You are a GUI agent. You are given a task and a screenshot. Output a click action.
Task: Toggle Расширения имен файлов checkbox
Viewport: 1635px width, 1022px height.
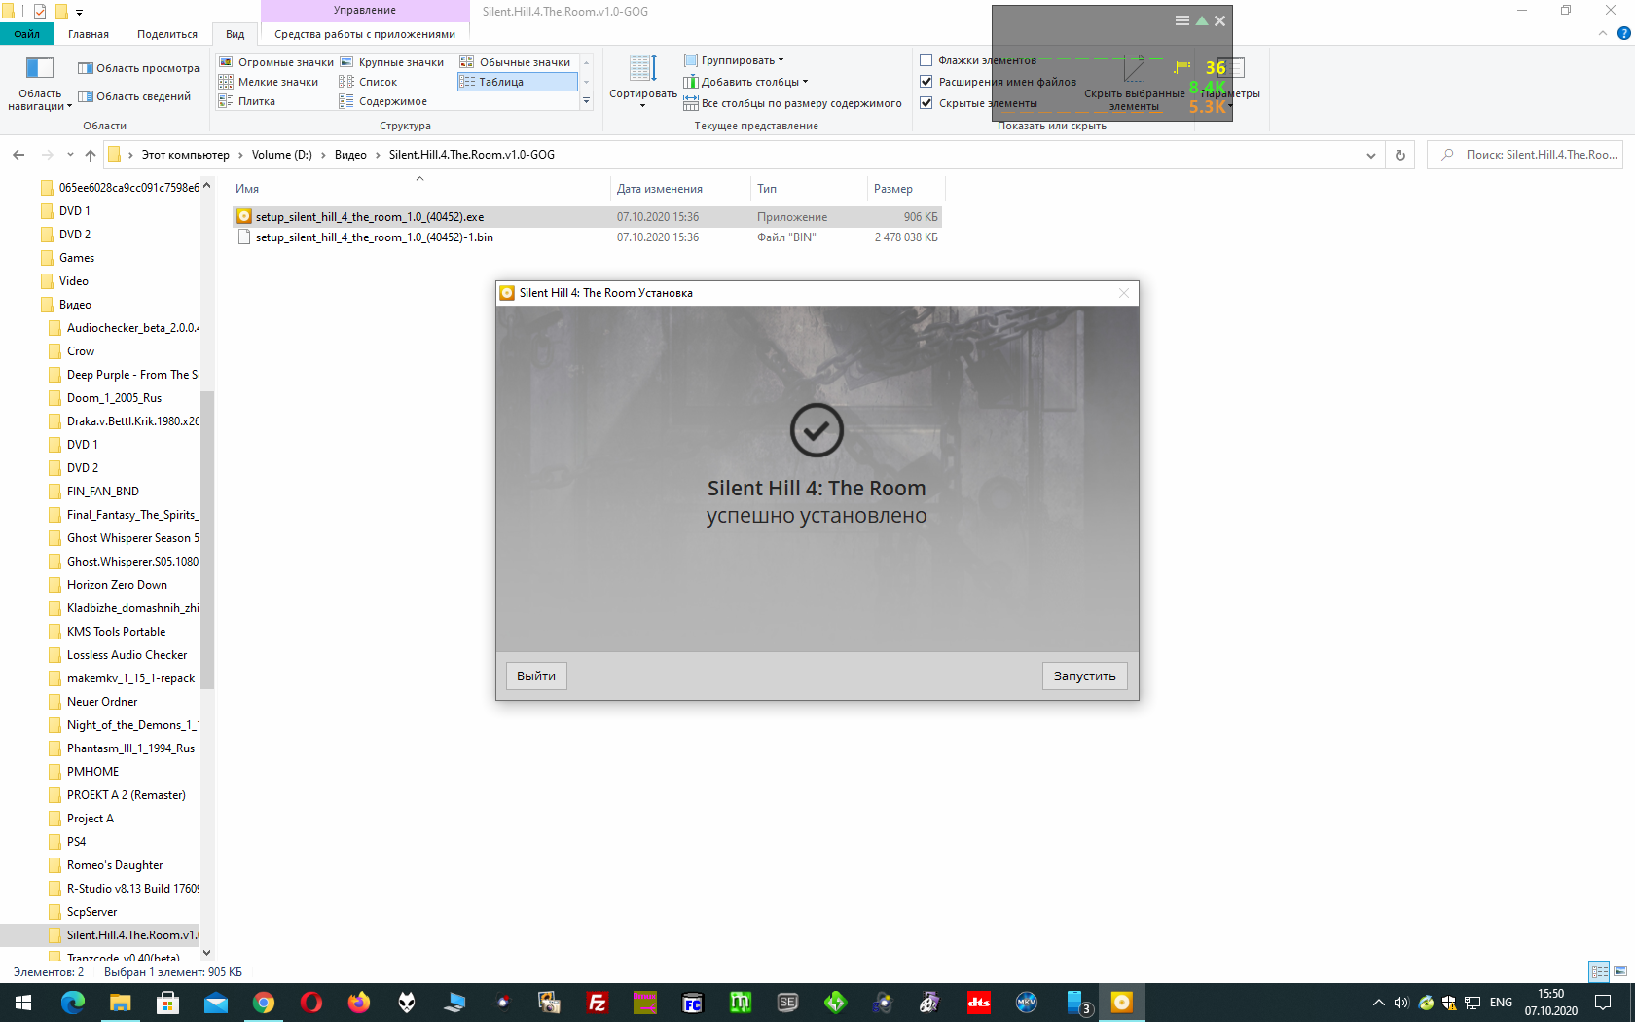926,82
